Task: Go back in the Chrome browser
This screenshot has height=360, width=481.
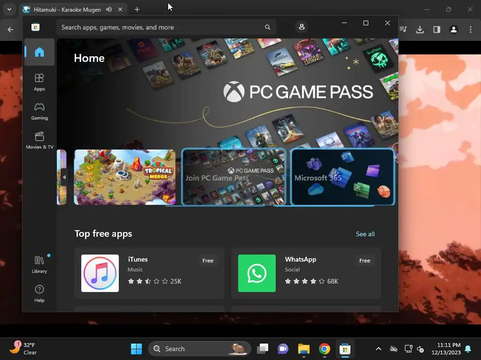Action: pos(10,30)
